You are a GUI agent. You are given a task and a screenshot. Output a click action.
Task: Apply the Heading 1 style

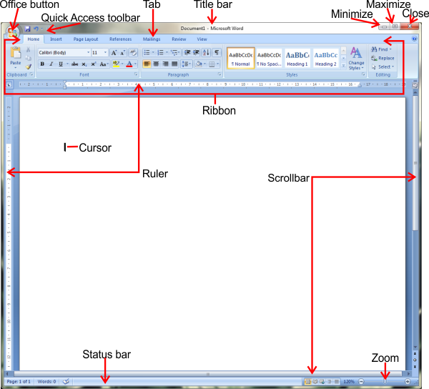297,58
